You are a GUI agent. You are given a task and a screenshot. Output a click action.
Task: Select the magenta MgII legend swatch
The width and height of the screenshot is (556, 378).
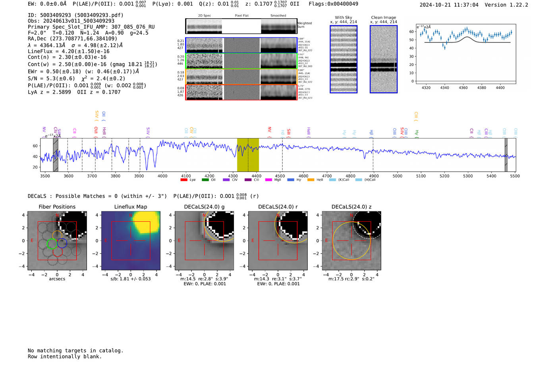point(268,180)
